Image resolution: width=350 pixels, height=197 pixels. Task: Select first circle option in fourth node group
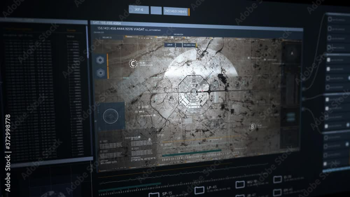pos(326,138)
